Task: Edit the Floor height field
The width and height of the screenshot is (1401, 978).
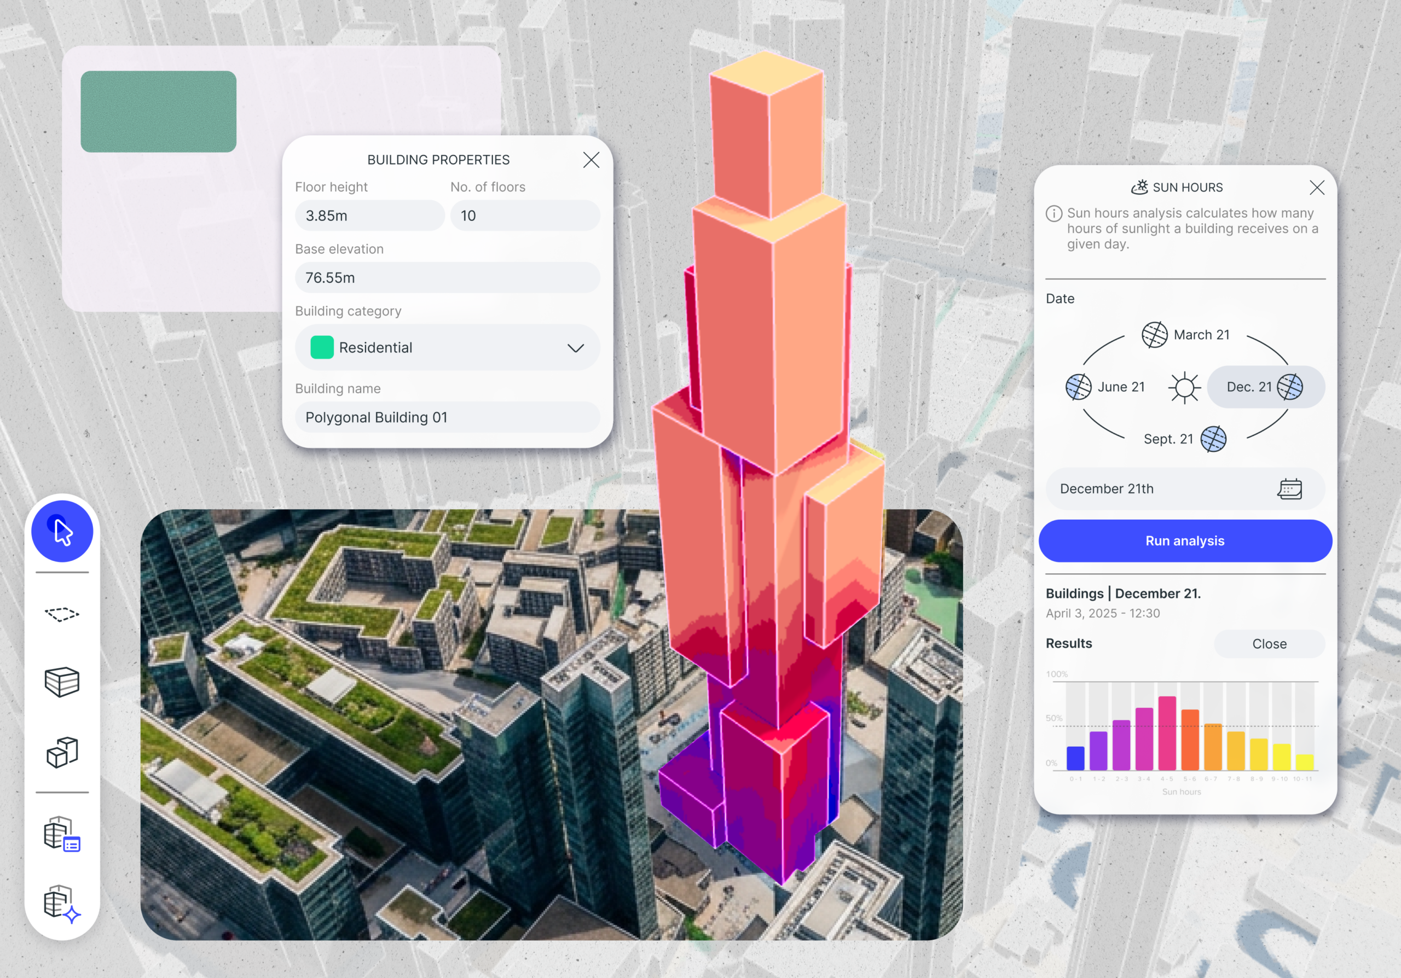Action: (369, 216)
